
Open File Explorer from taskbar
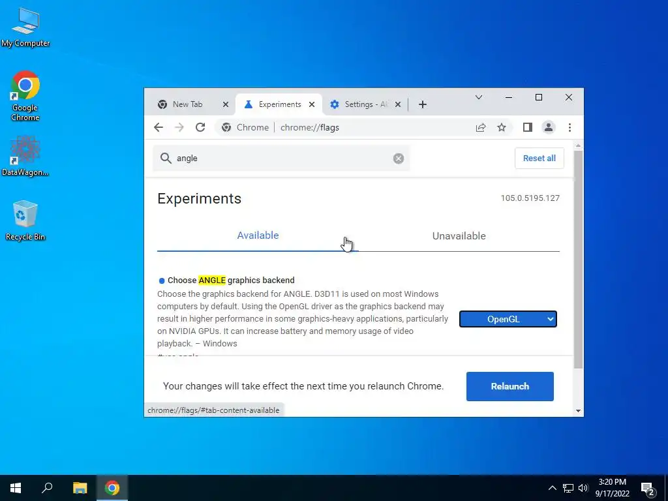point(80,488)
